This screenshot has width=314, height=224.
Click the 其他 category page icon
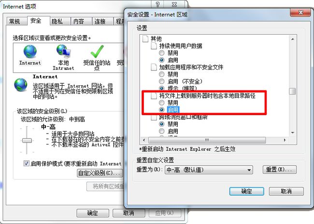pos(145,39)
